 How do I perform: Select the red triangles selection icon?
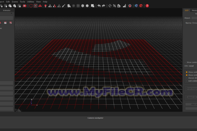[54, 6]
